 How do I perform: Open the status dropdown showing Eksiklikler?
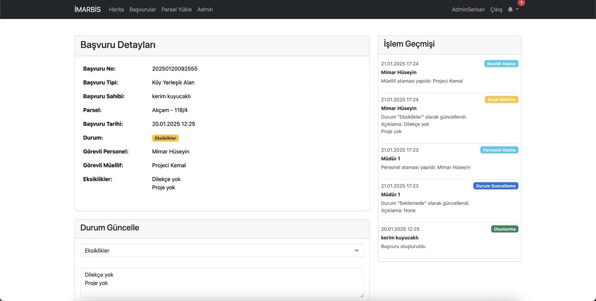pyautogui.click(x=222, y=251)
